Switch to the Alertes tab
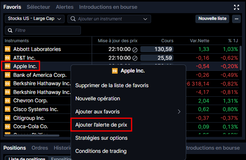The image size is (246, 160). tap(64, 7)
